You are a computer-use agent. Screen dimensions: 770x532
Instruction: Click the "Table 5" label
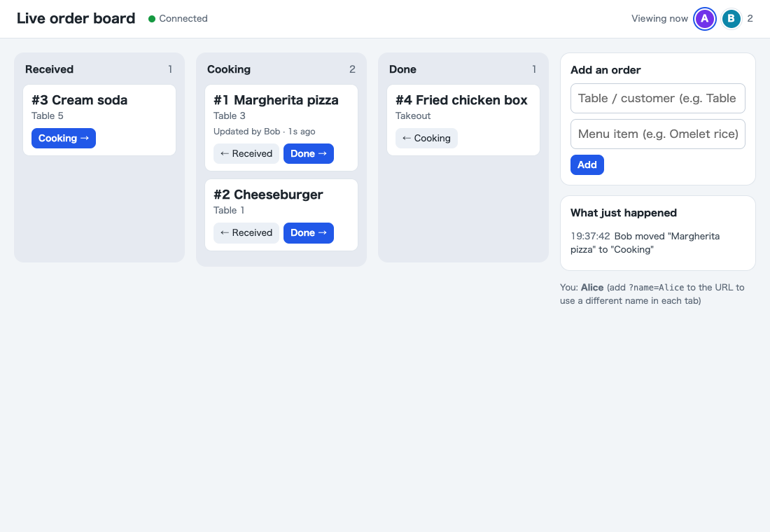[x=48, y=116]
